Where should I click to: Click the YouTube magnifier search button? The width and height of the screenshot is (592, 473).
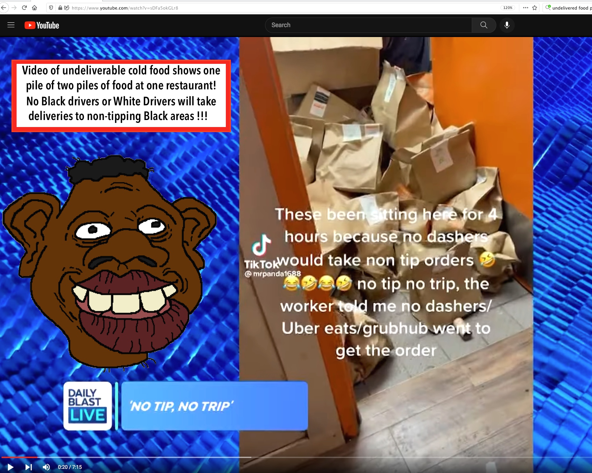484,25
